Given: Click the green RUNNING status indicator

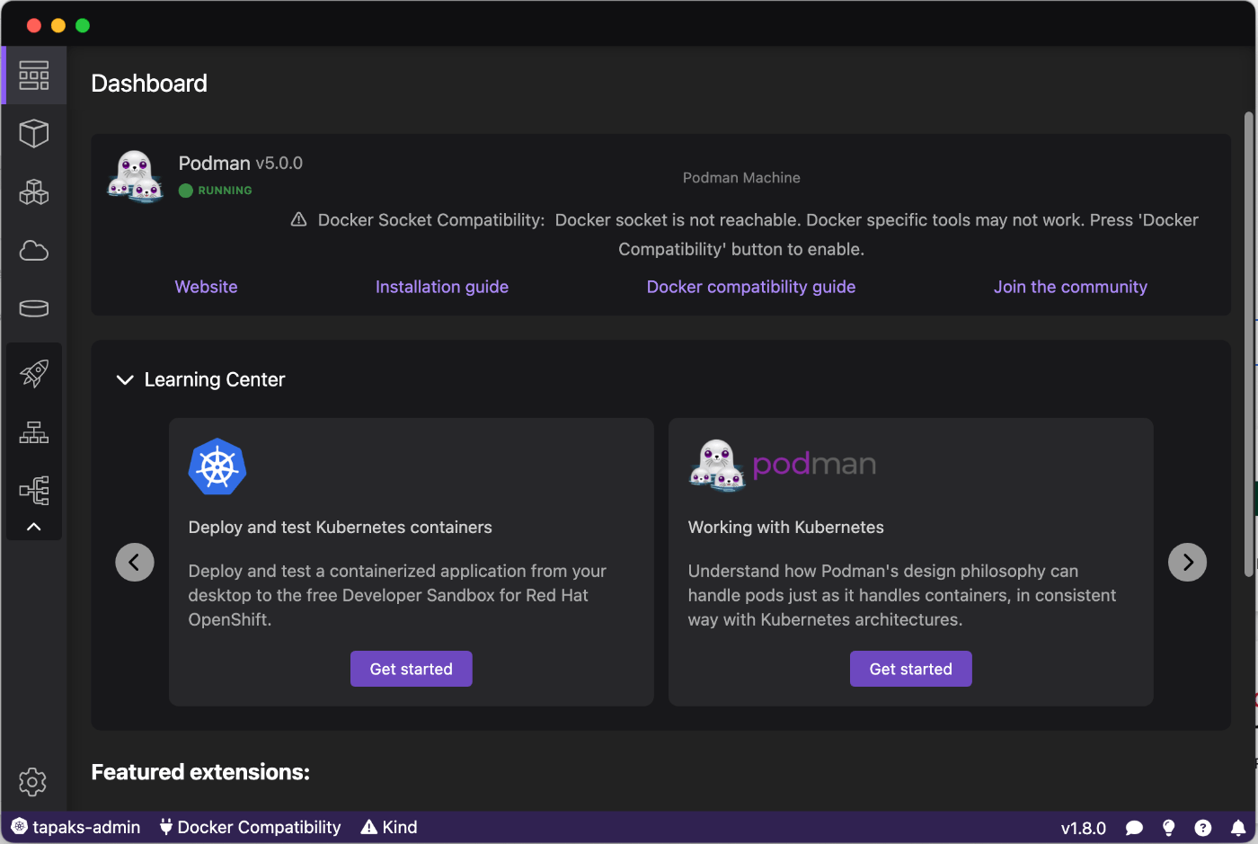Looking at the screenshot, I should 216,191.
